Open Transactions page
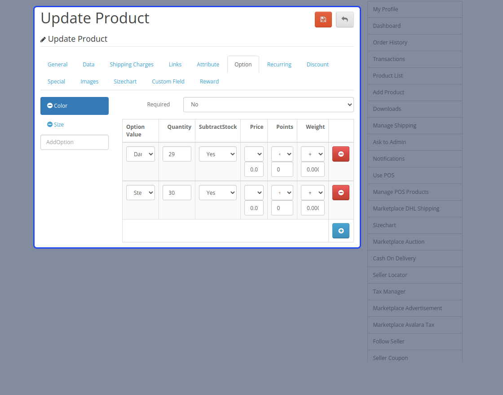503x395 pixels. pyautogui.click(x=415, y=59)
